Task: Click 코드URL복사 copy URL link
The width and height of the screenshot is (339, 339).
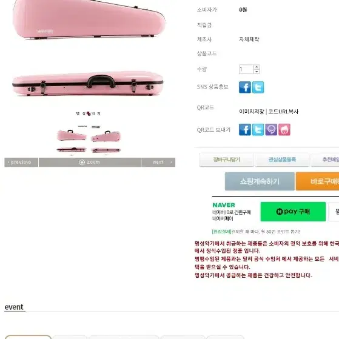Action: point(283,112)
